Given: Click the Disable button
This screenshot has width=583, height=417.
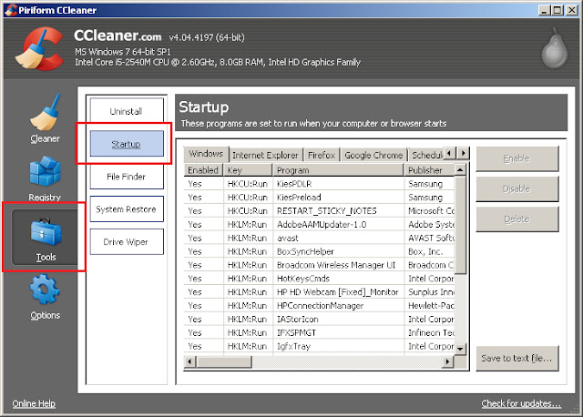Looking at the screenshot, I should pyautogui.click(x=517, y=188).
